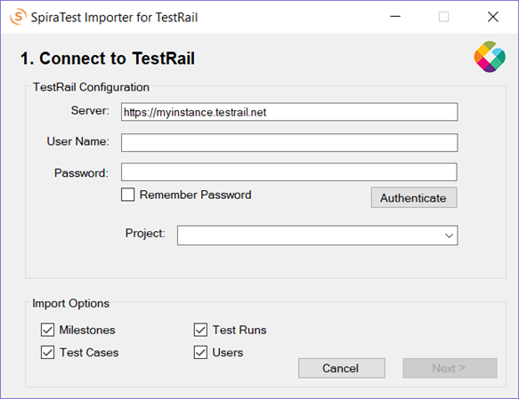This screenshot has width=519, height=399.
Task: Click the window title text bar
Action: click(x=114, y=17)
